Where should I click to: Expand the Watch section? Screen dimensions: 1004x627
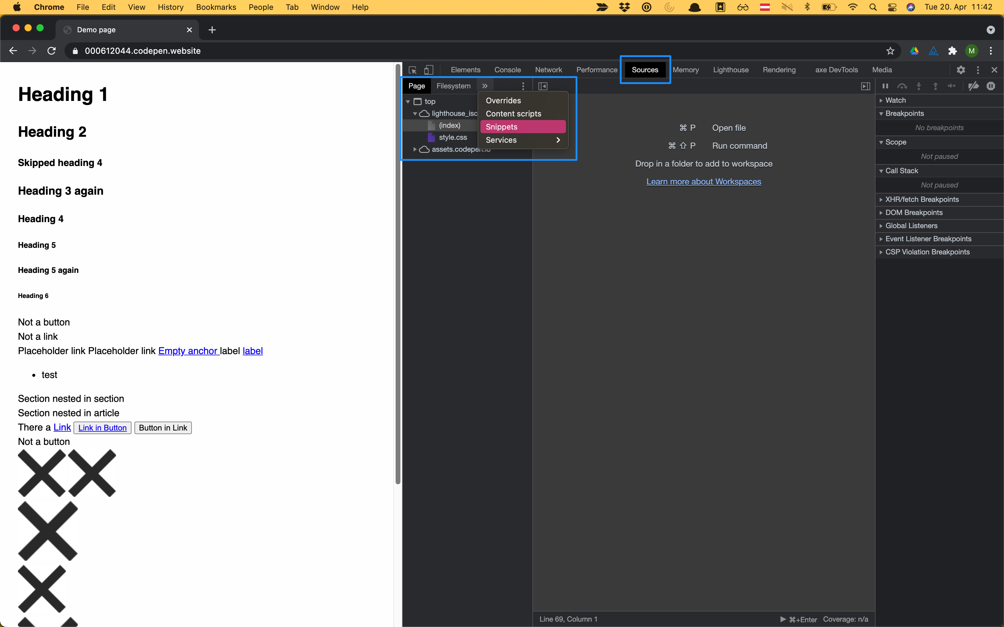[x=895, y=100]
